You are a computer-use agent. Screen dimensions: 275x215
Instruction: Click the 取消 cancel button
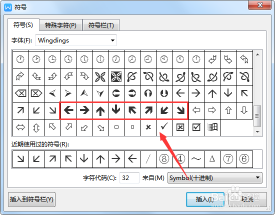(247, 199)
